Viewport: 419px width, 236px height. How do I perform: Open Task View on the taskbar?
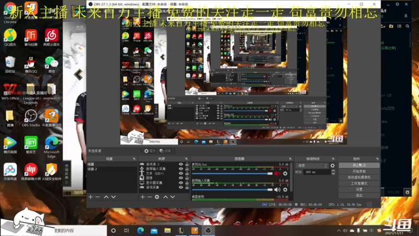tap(127, 230)
